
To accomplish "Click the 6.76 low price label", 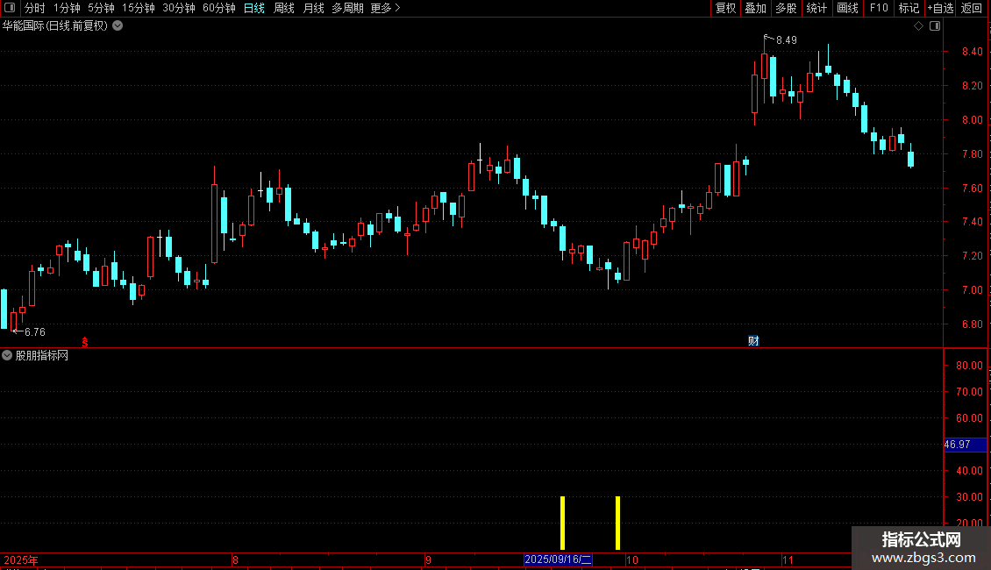I will pyautogui.click(x=35, y=332).
